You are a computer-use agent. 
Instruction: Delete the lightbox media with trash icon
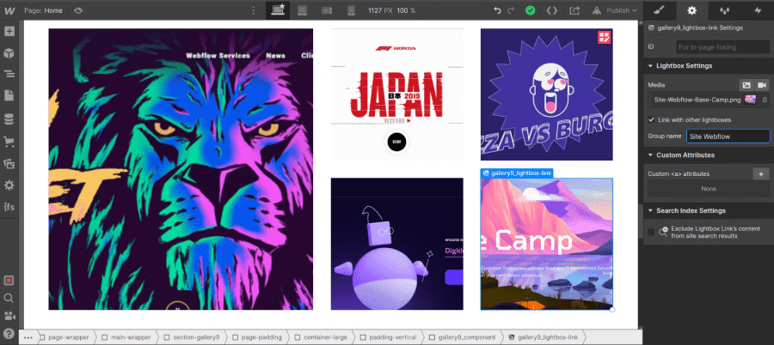coord(765,100)
